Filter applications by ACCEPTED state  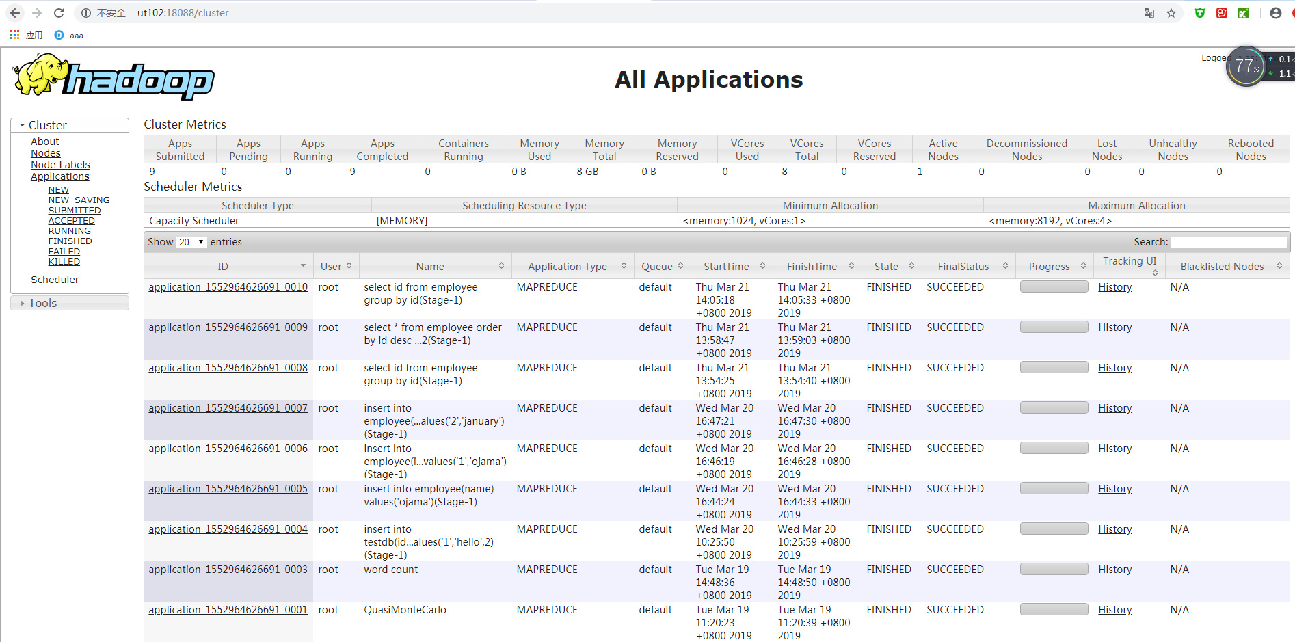tap(72, 221)
